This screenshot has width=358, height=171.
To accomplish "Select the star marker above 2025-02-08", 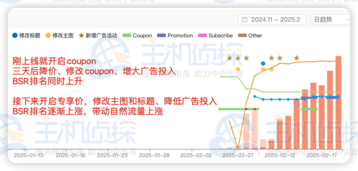I will 246,58.
